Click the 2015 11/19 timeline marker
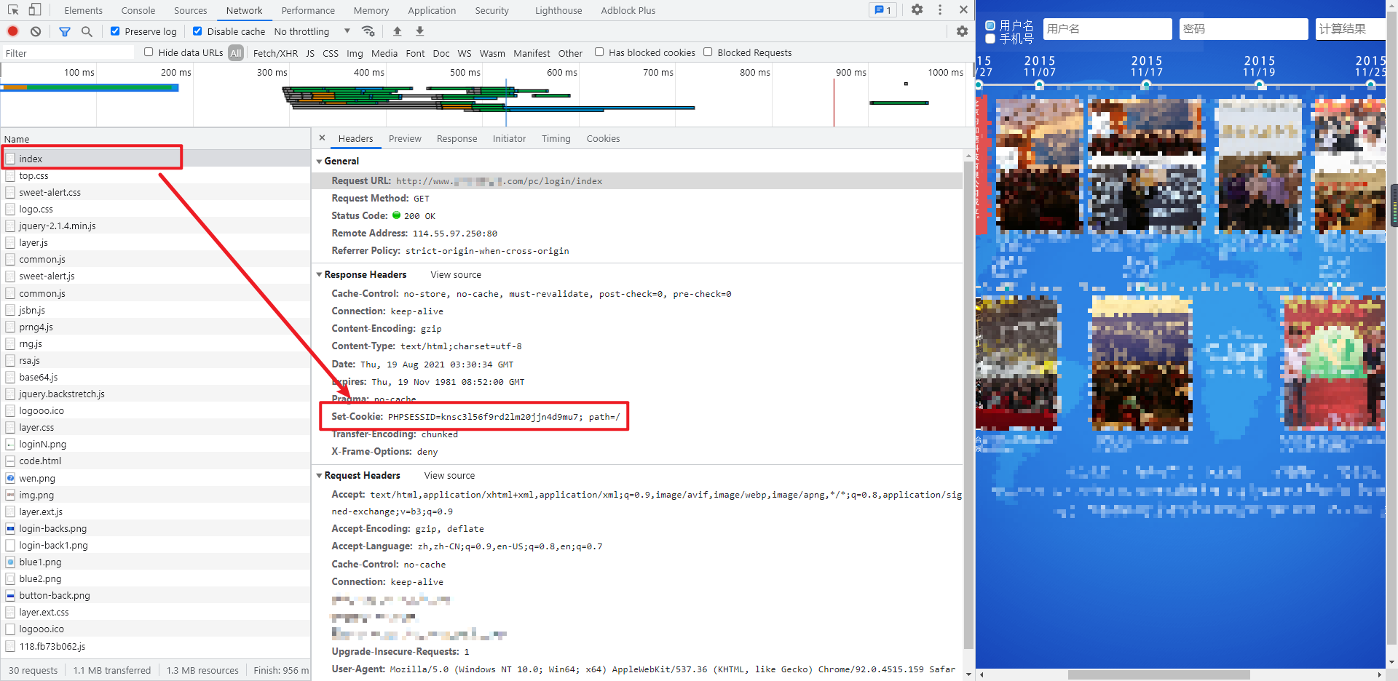This screenshot has width=1398, height=681. tap(1259, 85)
